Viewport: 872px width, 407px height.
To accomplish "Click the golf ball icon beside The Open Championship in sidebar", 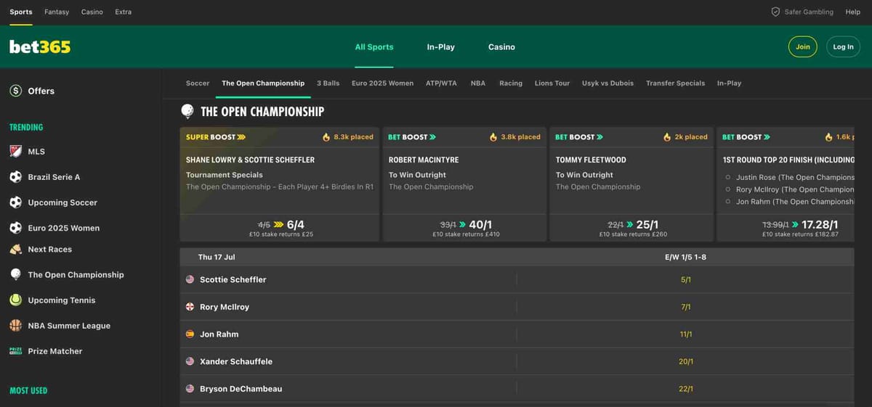I will [16, 275].
